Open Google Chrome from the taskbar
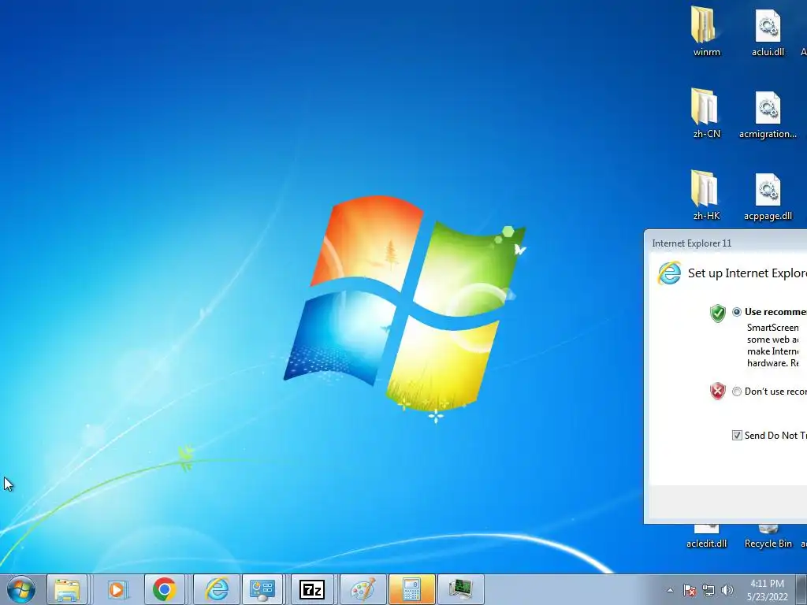The width and height of the screenshot is (807, 605). click(164, 589)
